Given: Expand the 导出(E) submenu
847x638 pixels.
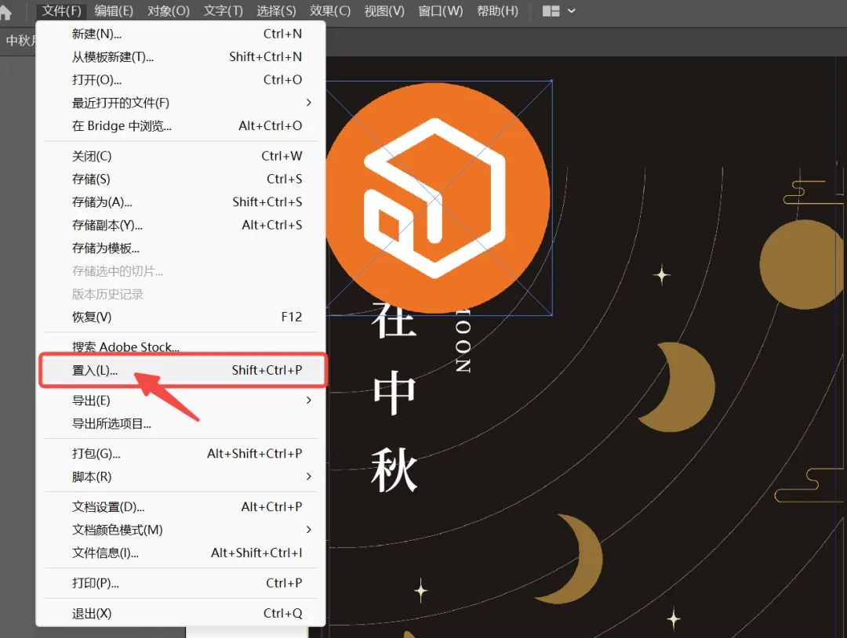Looking at the screenshot, I should 181,401.
